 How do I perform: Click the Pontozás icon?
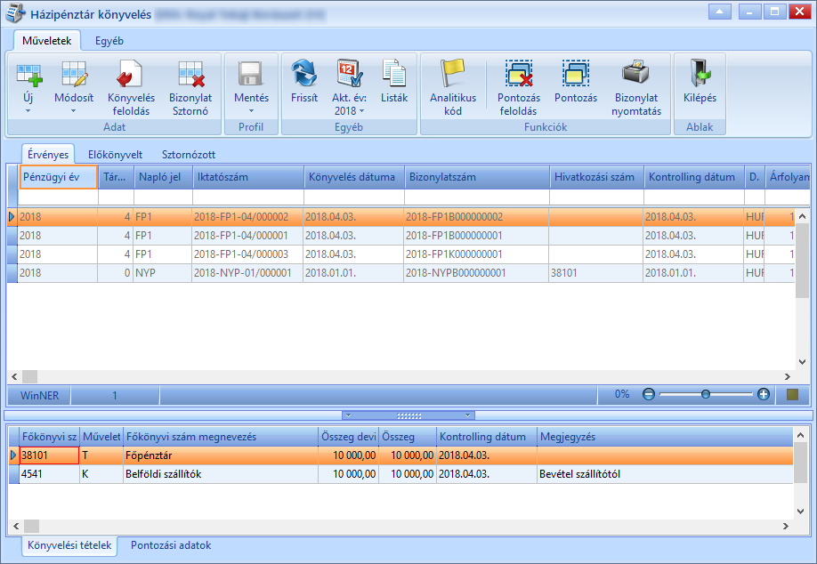coord(576,73)
